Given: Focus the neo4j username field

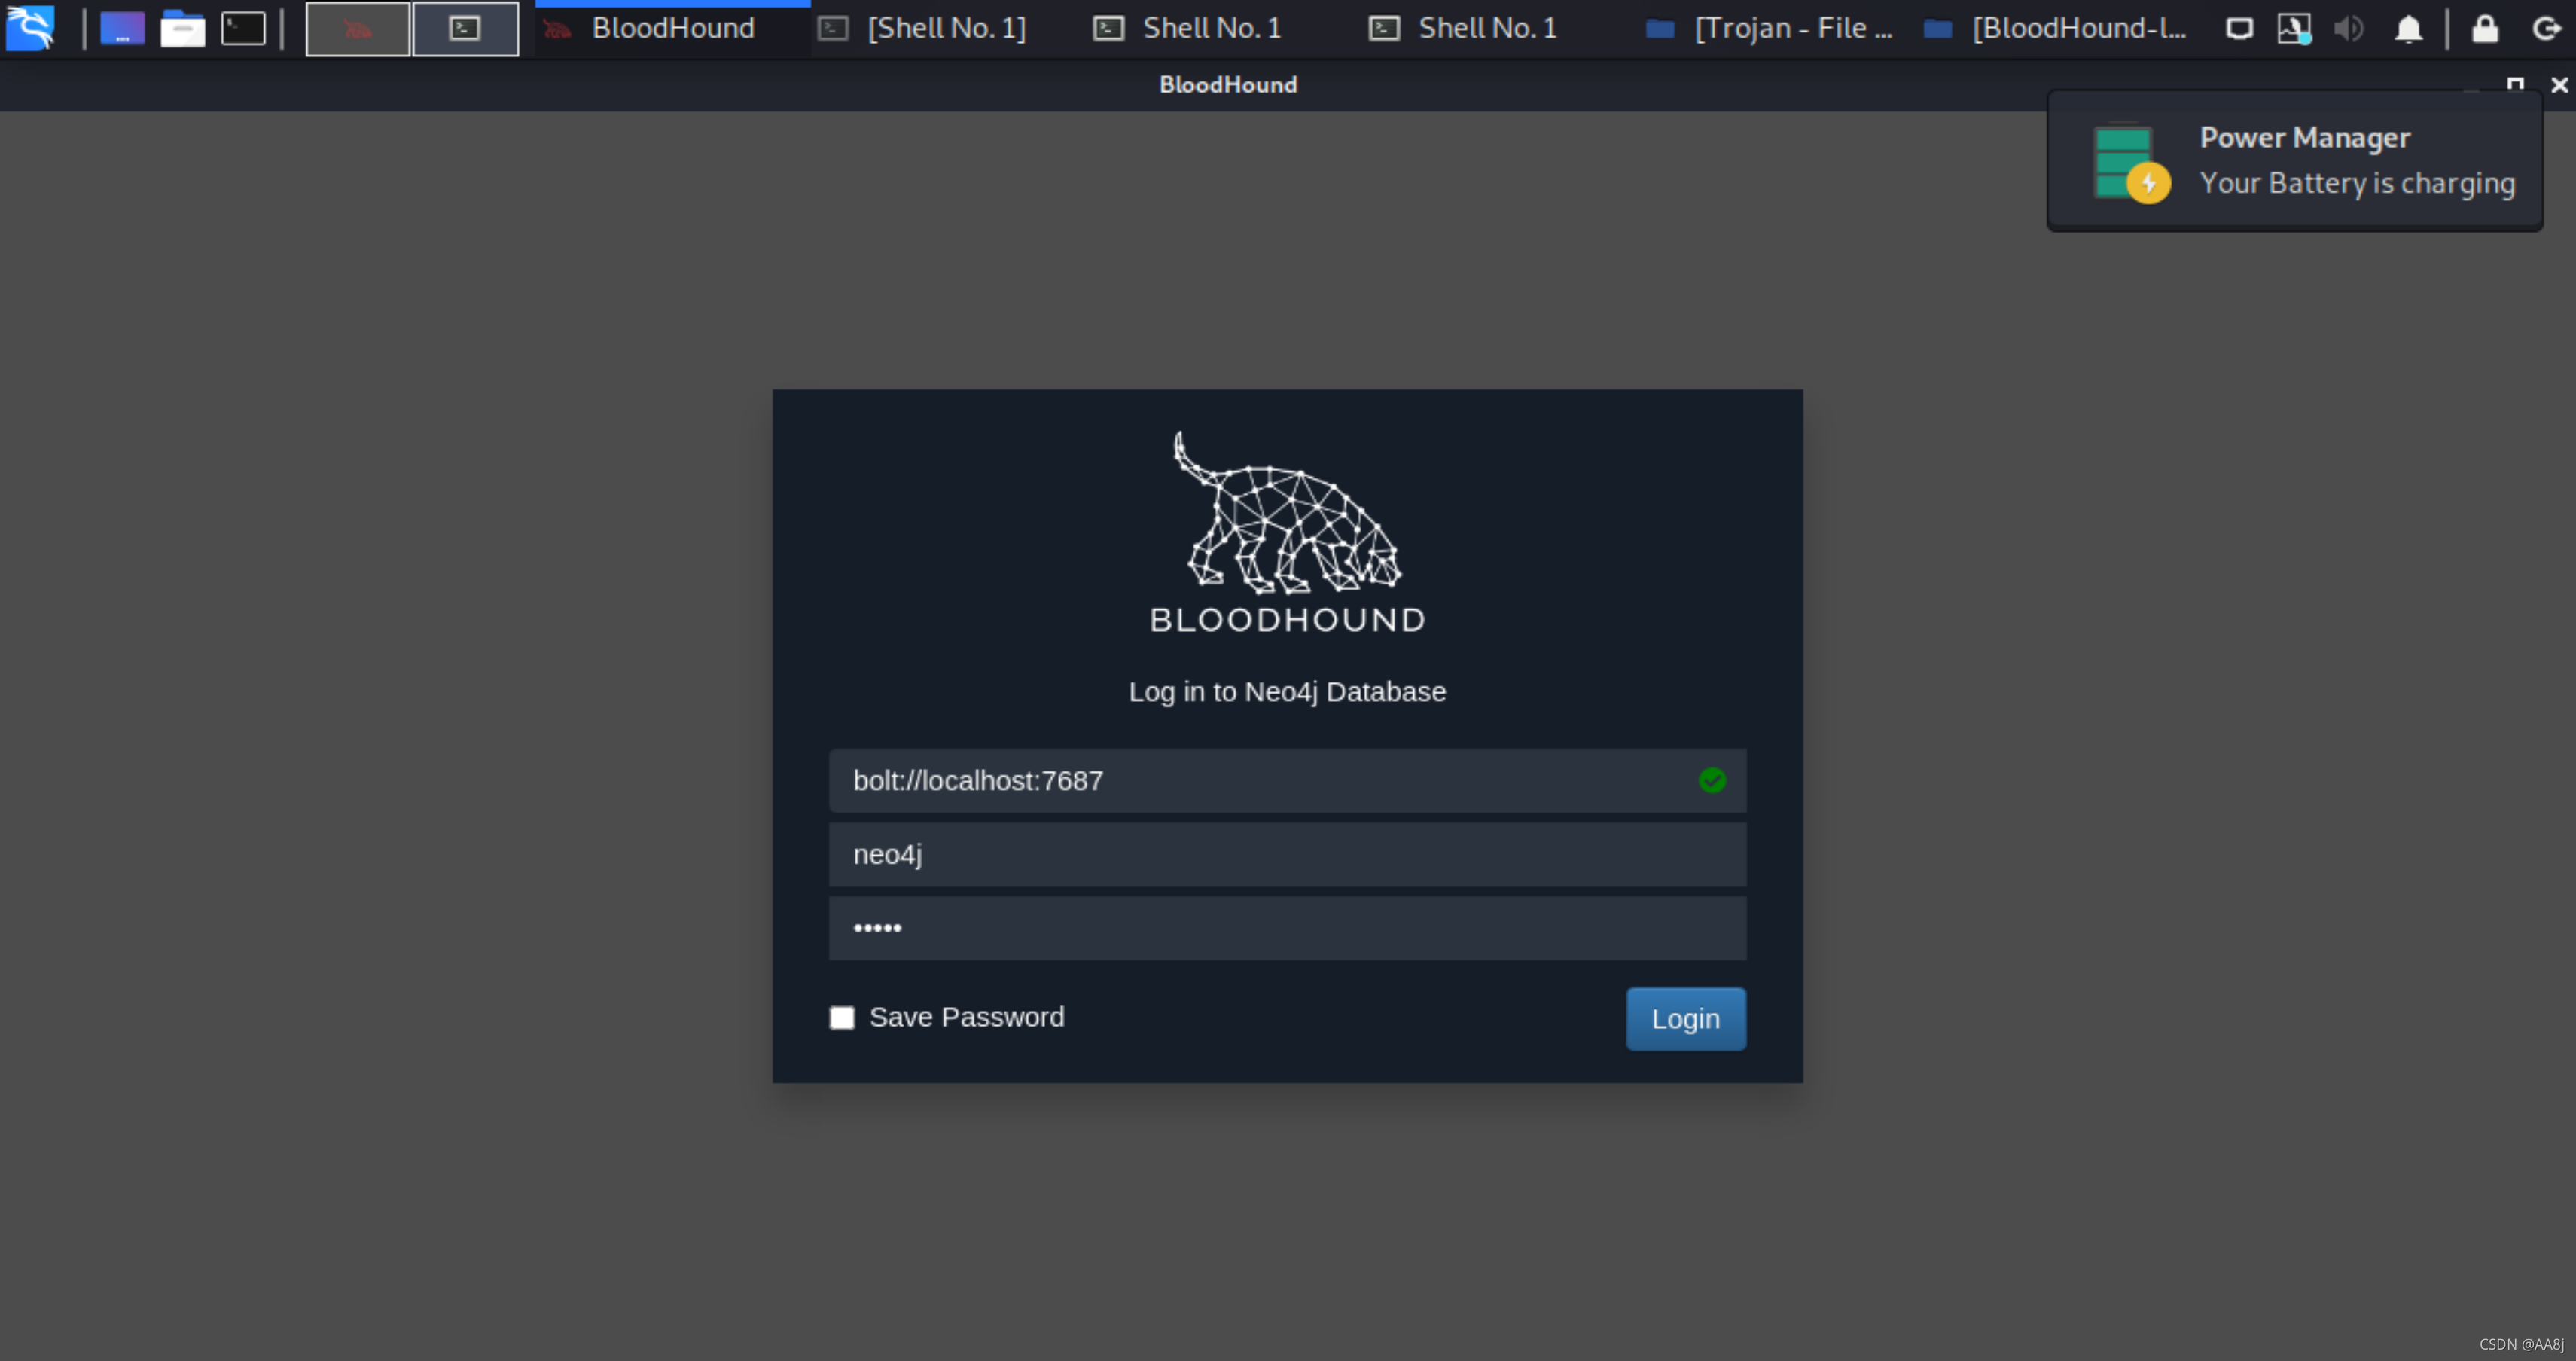Looking at the screenshot, I should [x=1287, y=854].
